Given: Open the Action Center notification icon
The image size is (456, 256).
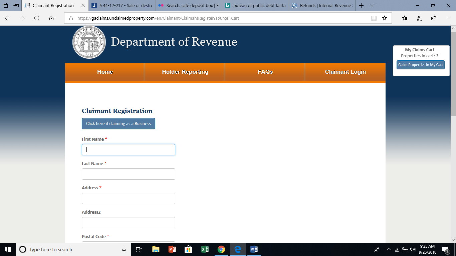Looking at the screenshot, I should click(445, 249).
